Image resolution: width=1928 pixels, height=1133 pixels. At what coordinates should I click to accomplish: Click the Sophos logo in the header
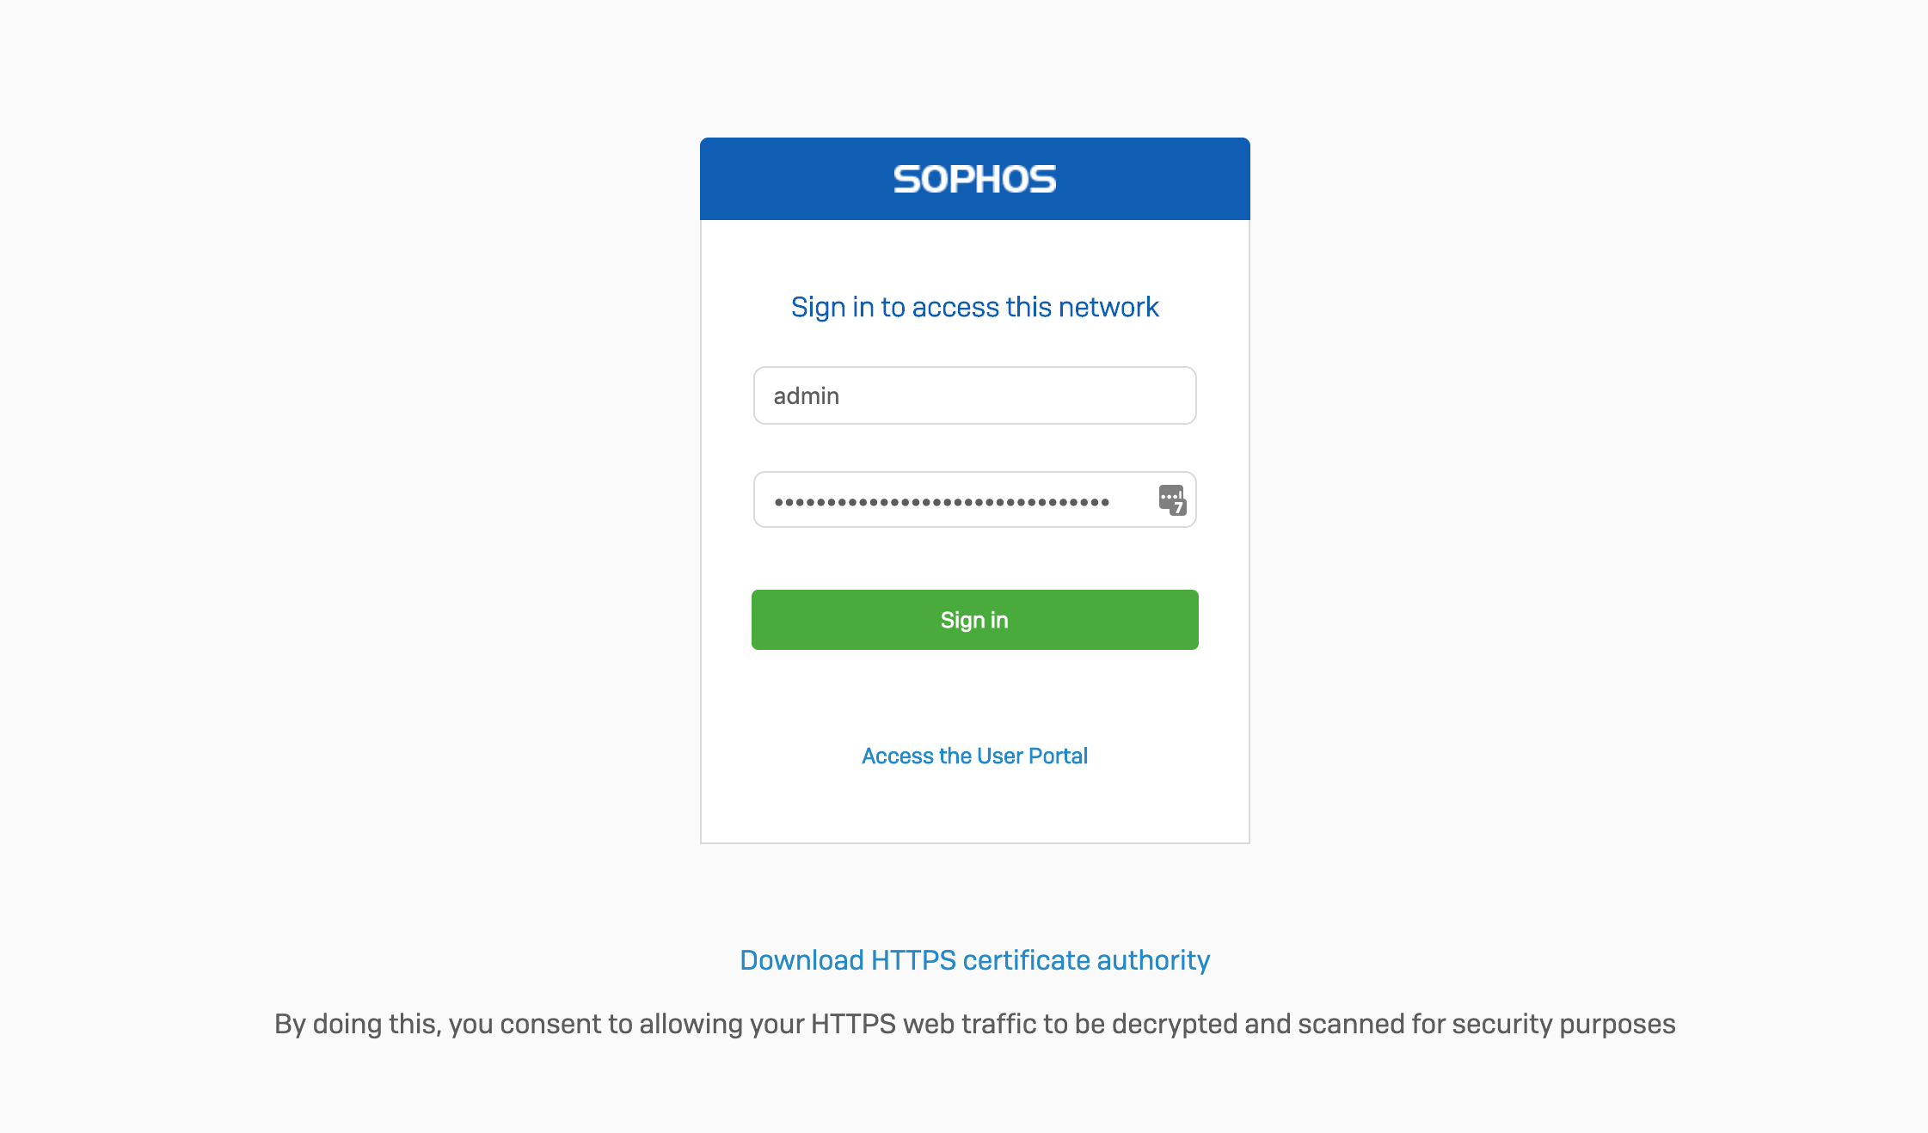tap(974, 179)
